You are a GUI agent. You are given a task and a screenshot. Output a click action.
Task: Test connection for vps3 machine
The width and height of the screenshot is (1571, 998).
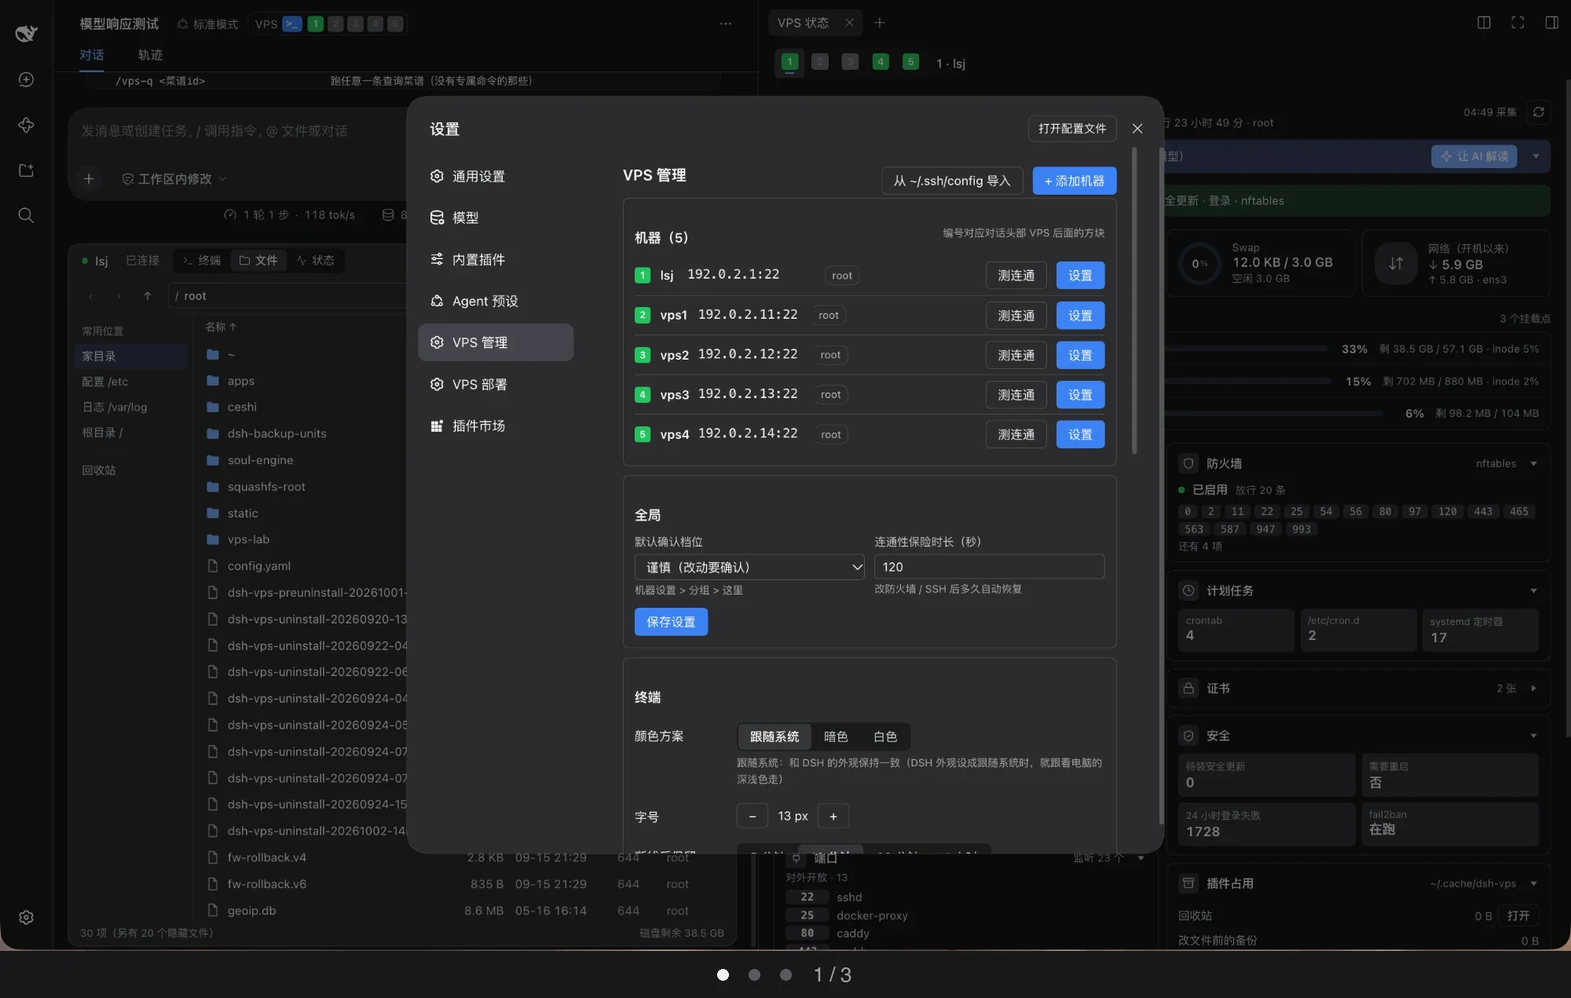[1016, 395]
